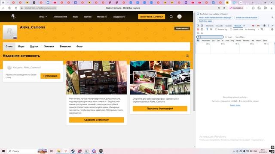
Task: Click the warnings count badge in DevTools
Action: (259, 26)
